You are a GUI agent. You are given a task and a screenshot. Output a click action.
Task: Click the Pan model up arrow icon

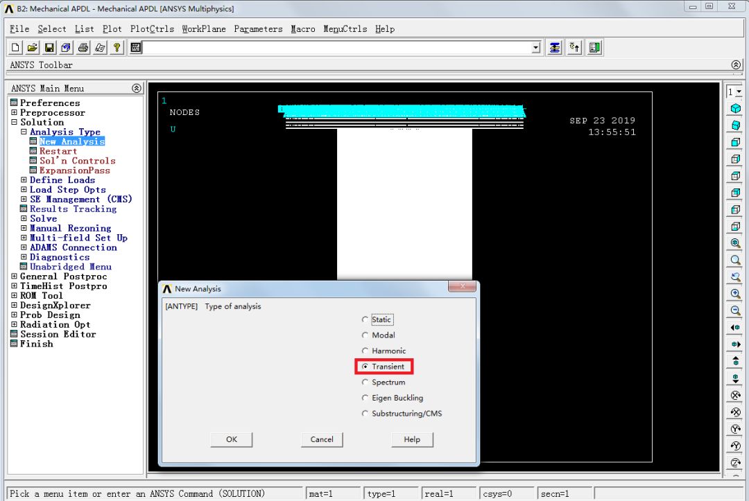click(x=736, y=361)
